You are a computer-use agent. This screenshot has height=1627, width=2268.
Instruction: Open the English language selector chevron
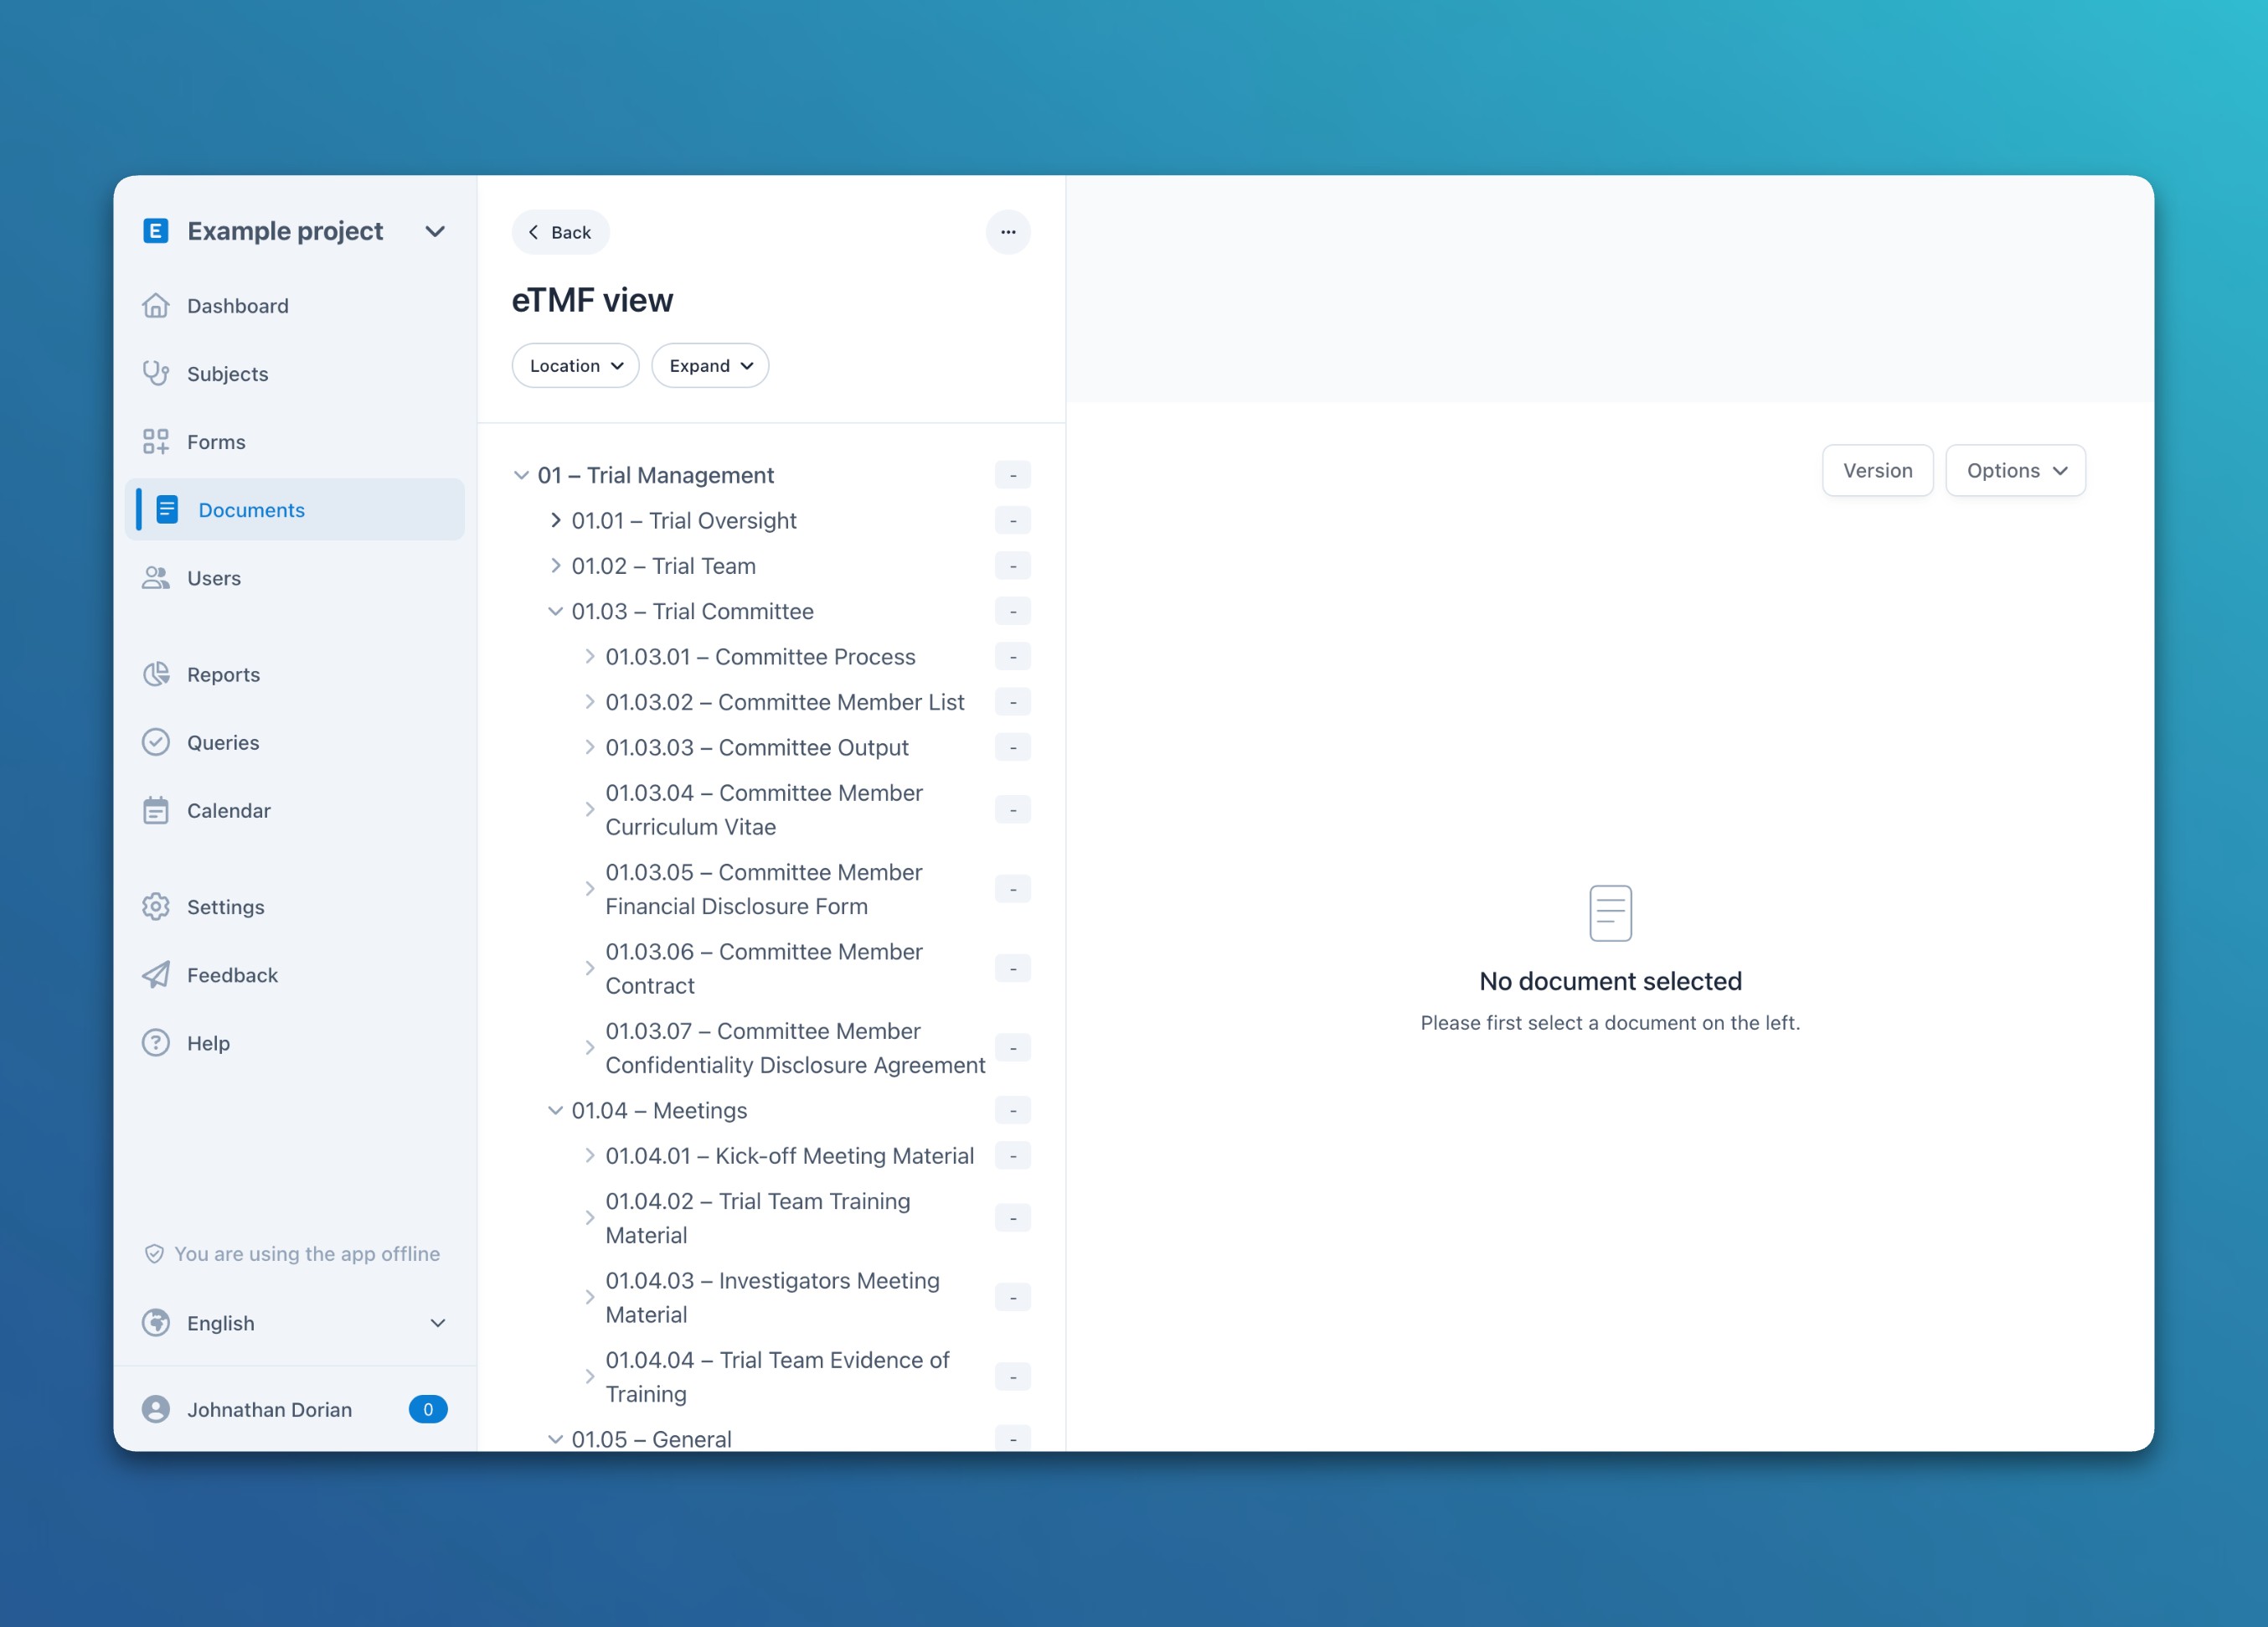coord(438,1323)
